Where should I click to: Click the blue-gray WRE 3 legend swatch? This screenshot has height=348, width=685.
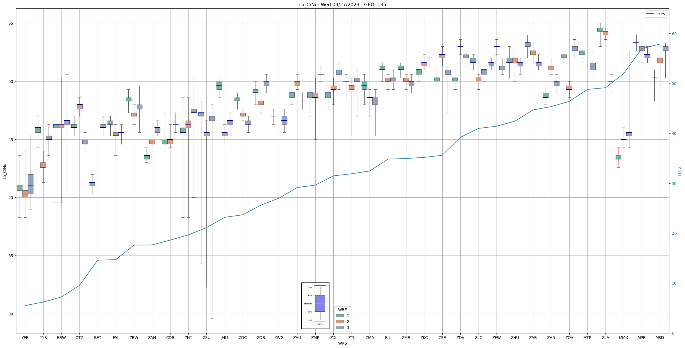(340, 327)
